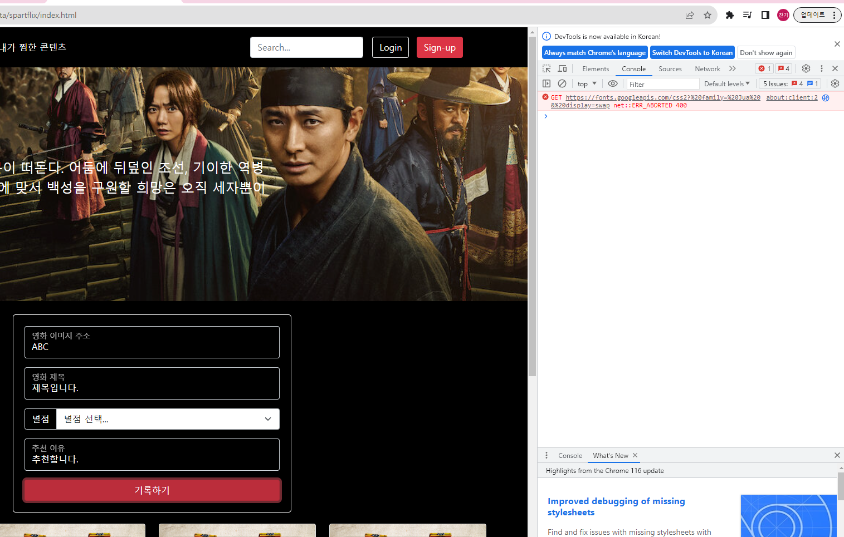This screenshot has width=844, height=537.
Task: Click the Kingdom hero banner image
Action: tap(264, 184)
